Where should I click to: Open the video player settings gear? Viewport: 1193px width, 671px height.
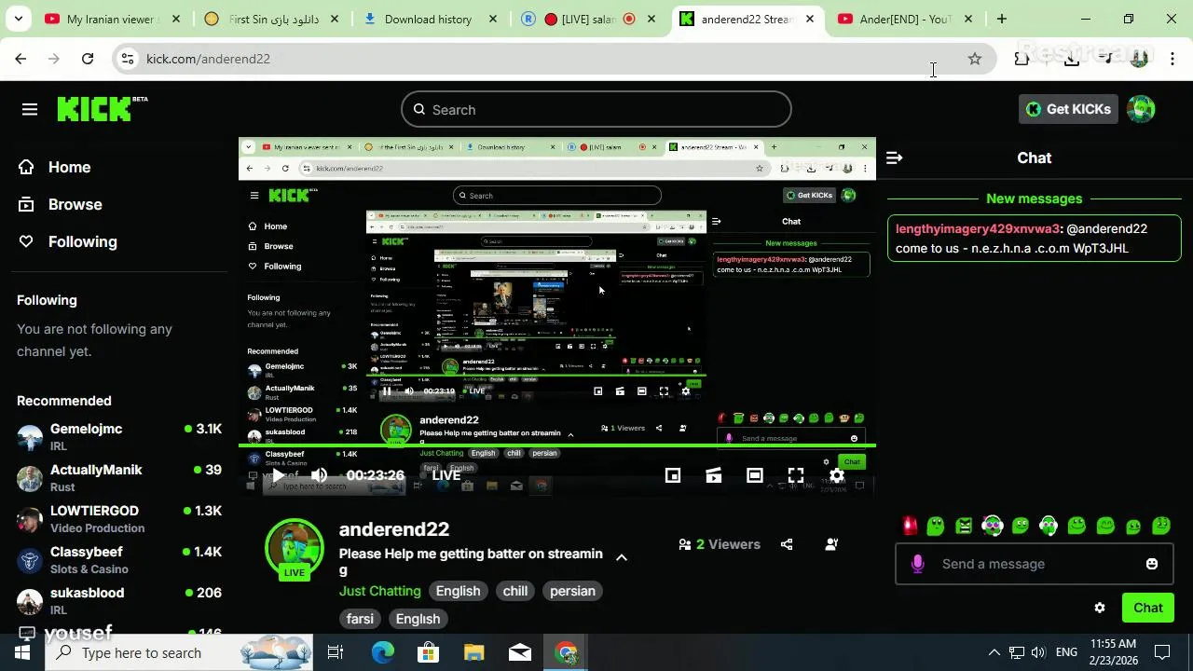pos(836,475)
